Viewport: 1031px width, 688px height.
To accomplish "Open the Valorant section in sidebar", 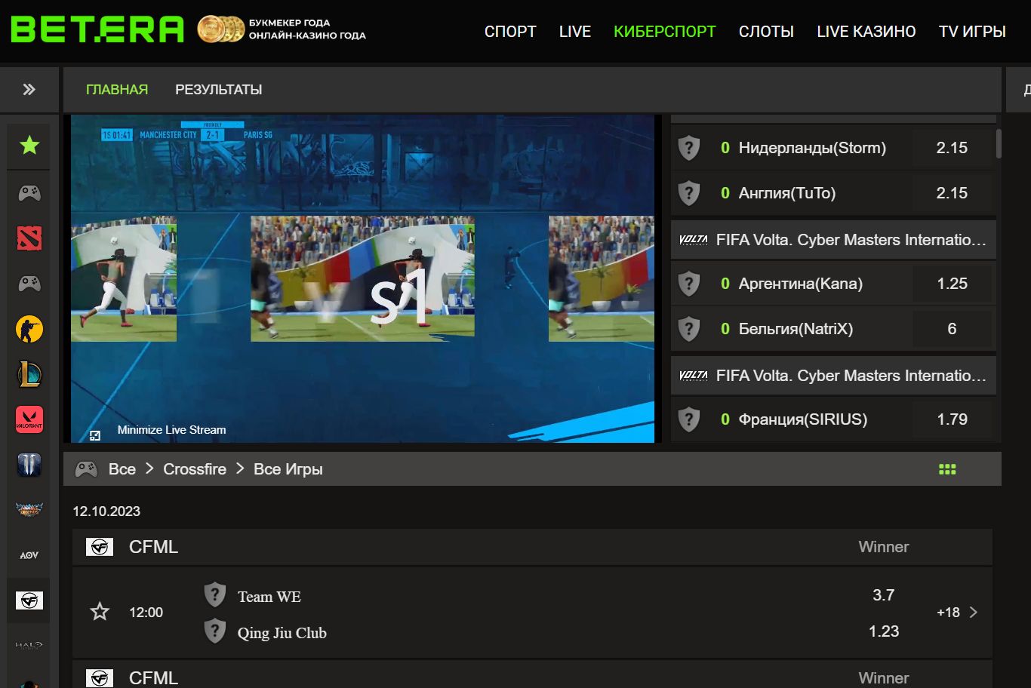I will pos(29,419).
